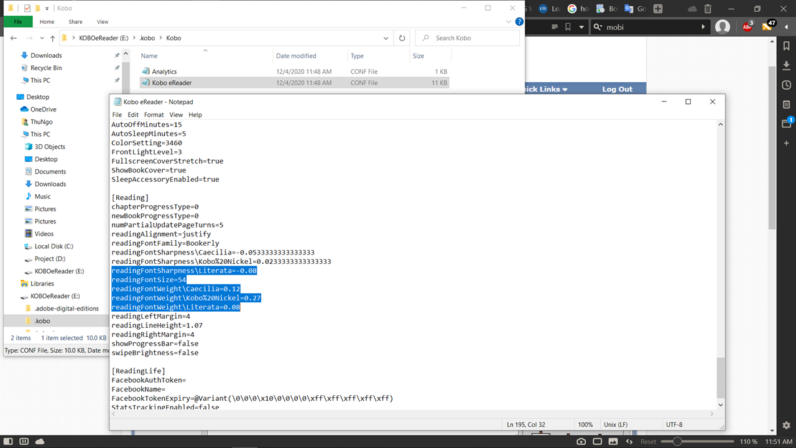
Task: Click the browser search field containing mobi
Action: tap(649, 27)
